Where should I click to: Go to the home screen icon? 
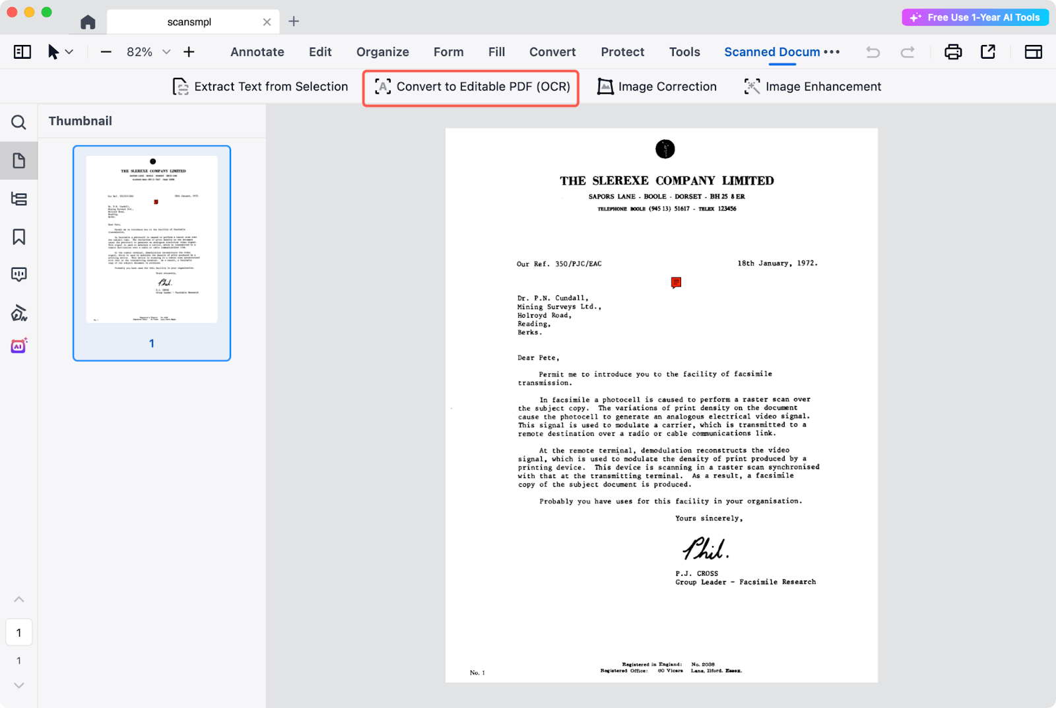click(88, 22)
